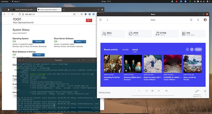
Task: Show previous page of Recent activity
Action: point(187,50)
